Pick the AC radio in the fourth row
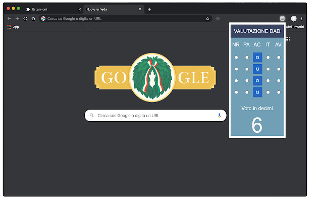323x202 pixels. coord(257,92)
